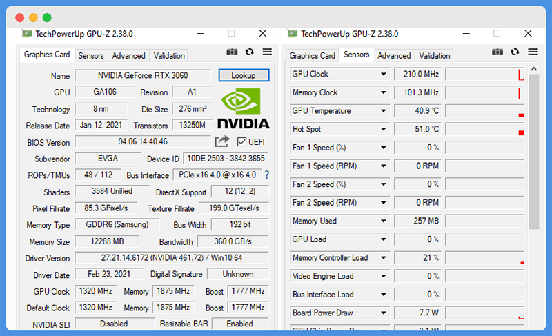
Task: Open the Bus Interface Load dropdown
Action: pos(384,295)
